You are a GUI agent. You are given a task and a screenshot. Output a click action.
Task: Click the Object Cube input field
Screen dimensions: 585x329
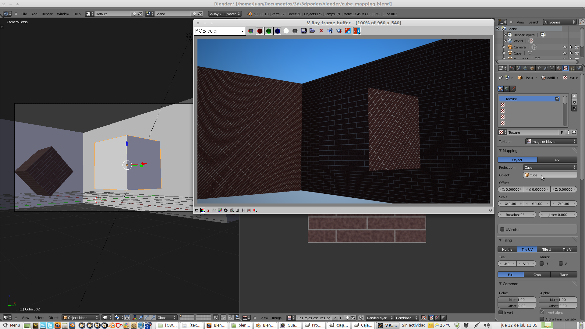[550, 175]
